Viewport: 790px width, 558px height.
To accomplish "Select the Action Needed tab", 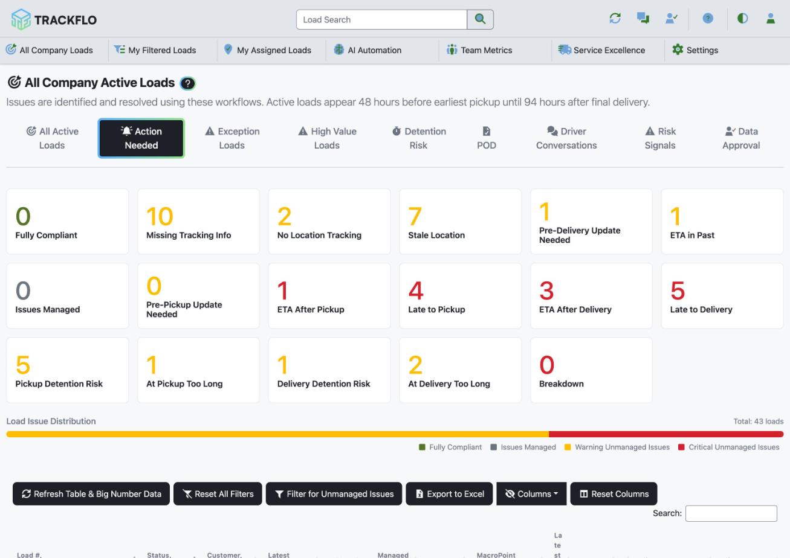I will tap(141, 138).
